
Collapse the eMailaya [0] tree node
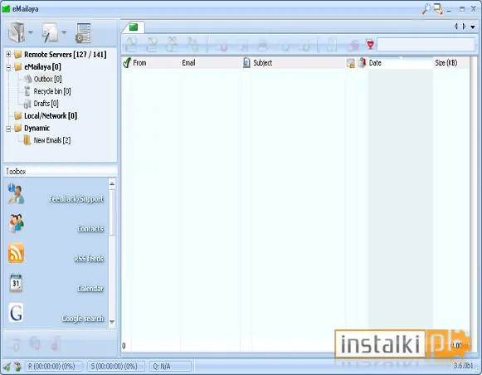coord(8,66)
